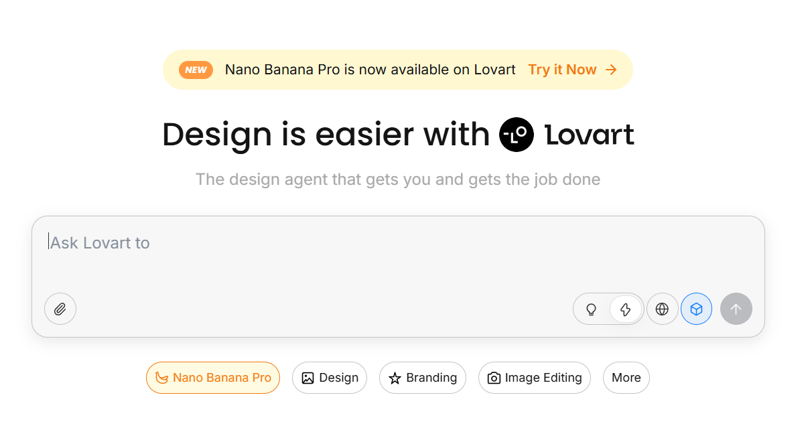Open the Image Editing category
This screenshot has width=812, height=440.
[x=535, y=378]
